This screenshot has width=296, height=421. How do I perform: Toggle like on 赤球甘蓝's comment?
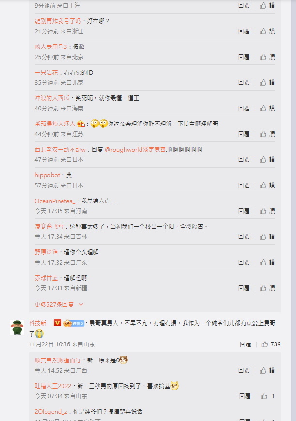267,288
